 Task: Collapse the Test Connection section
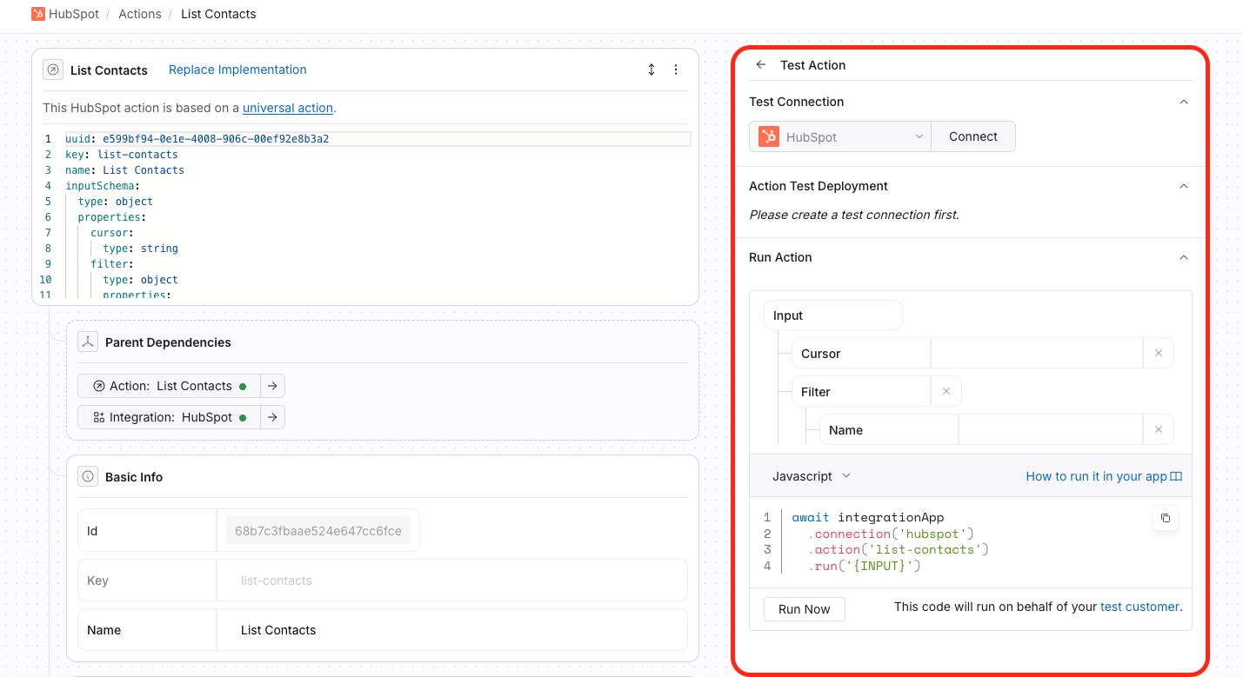[x=1183, y=102]
